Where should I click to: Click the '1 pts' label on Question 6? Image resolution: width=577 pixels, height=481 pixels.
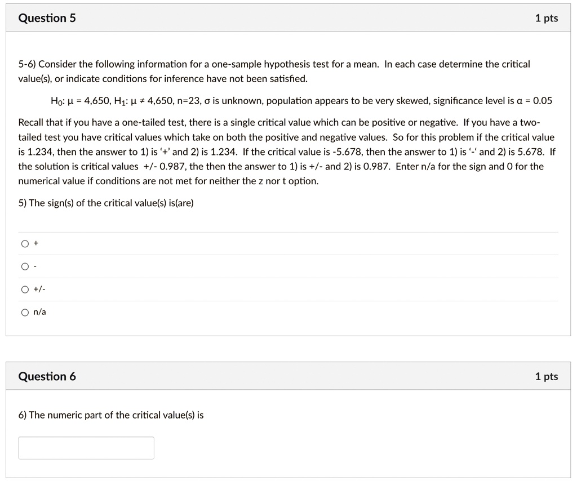point(546,376)
